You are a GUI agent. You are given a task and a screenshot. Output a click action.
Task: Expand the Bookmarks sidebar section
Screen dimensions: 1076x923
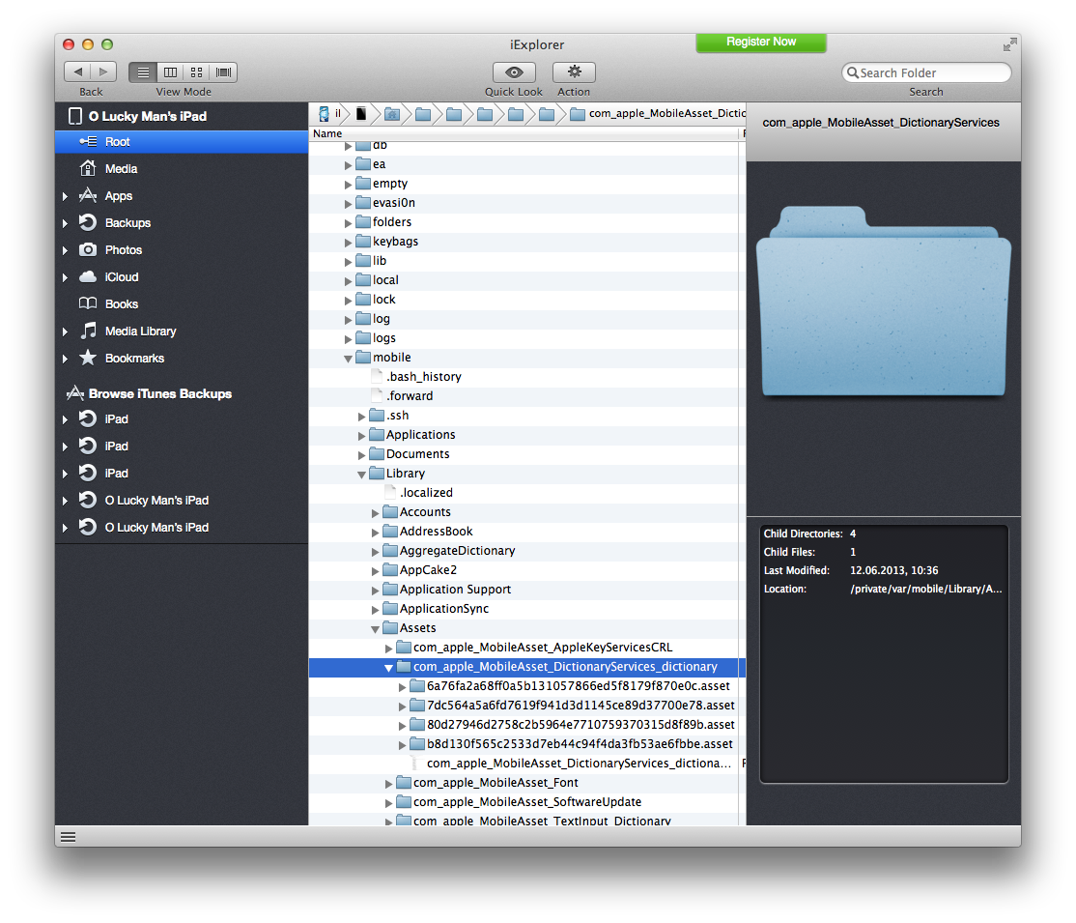65,359
